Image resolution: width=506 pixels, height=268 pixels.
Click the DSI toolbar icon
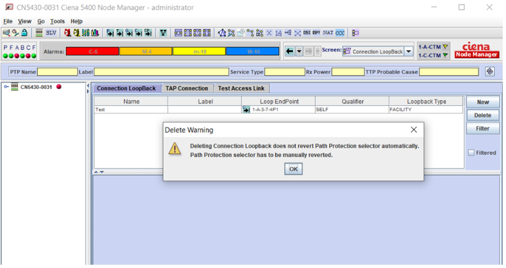pos(307,32)
